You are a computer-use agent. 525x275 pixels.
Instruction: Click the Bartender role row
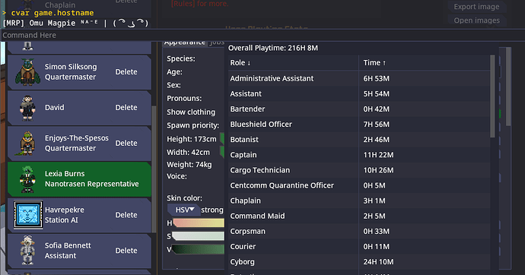[x=359, y=109]
